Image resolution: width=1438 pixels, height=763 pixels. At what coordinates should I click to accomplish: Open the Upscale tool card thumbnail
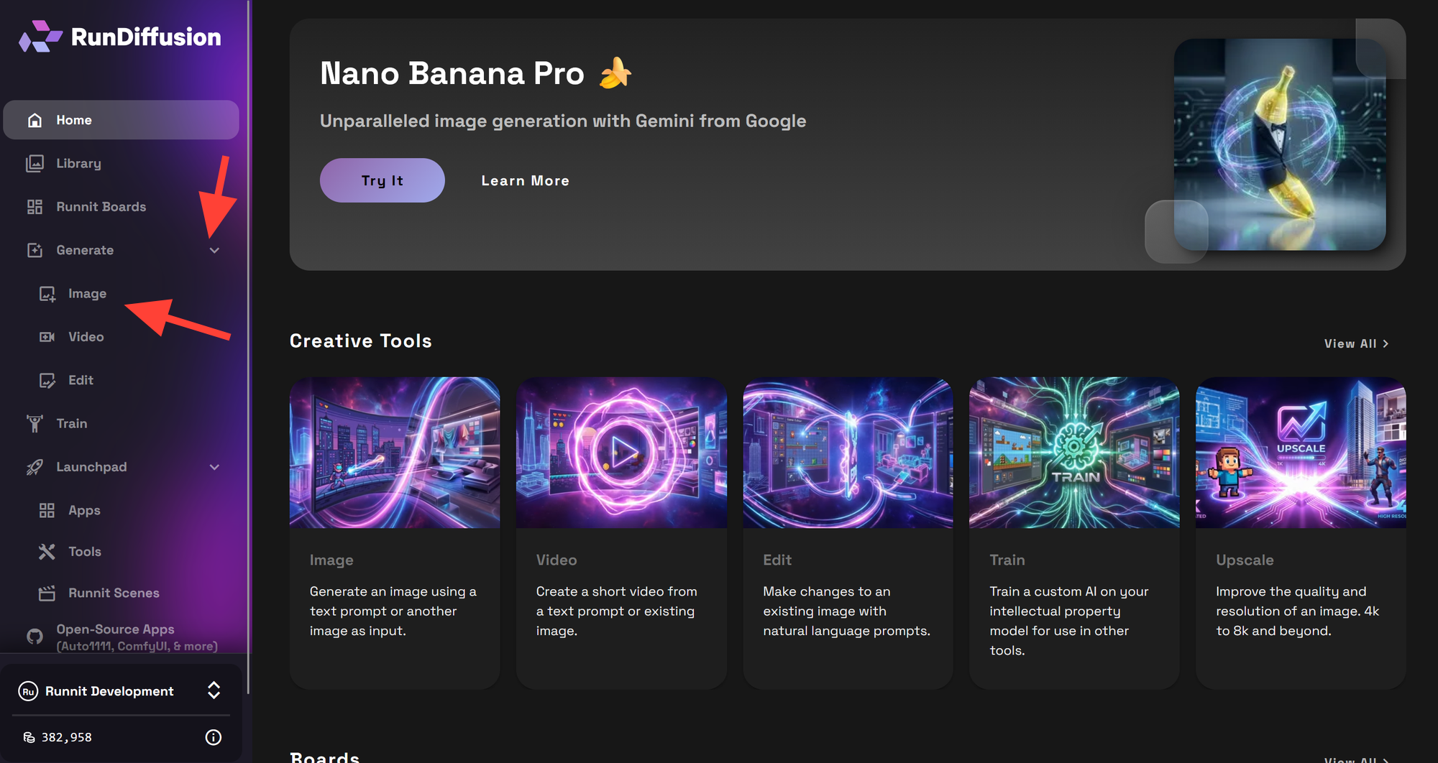click(1300, 453)
